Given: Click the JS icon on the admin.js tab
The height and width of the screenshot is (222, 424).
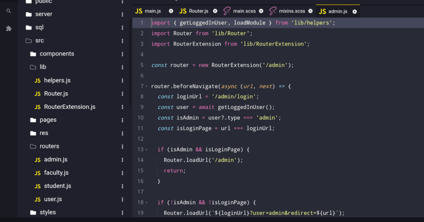Looking at the screenshot, I should coord(323,11).
